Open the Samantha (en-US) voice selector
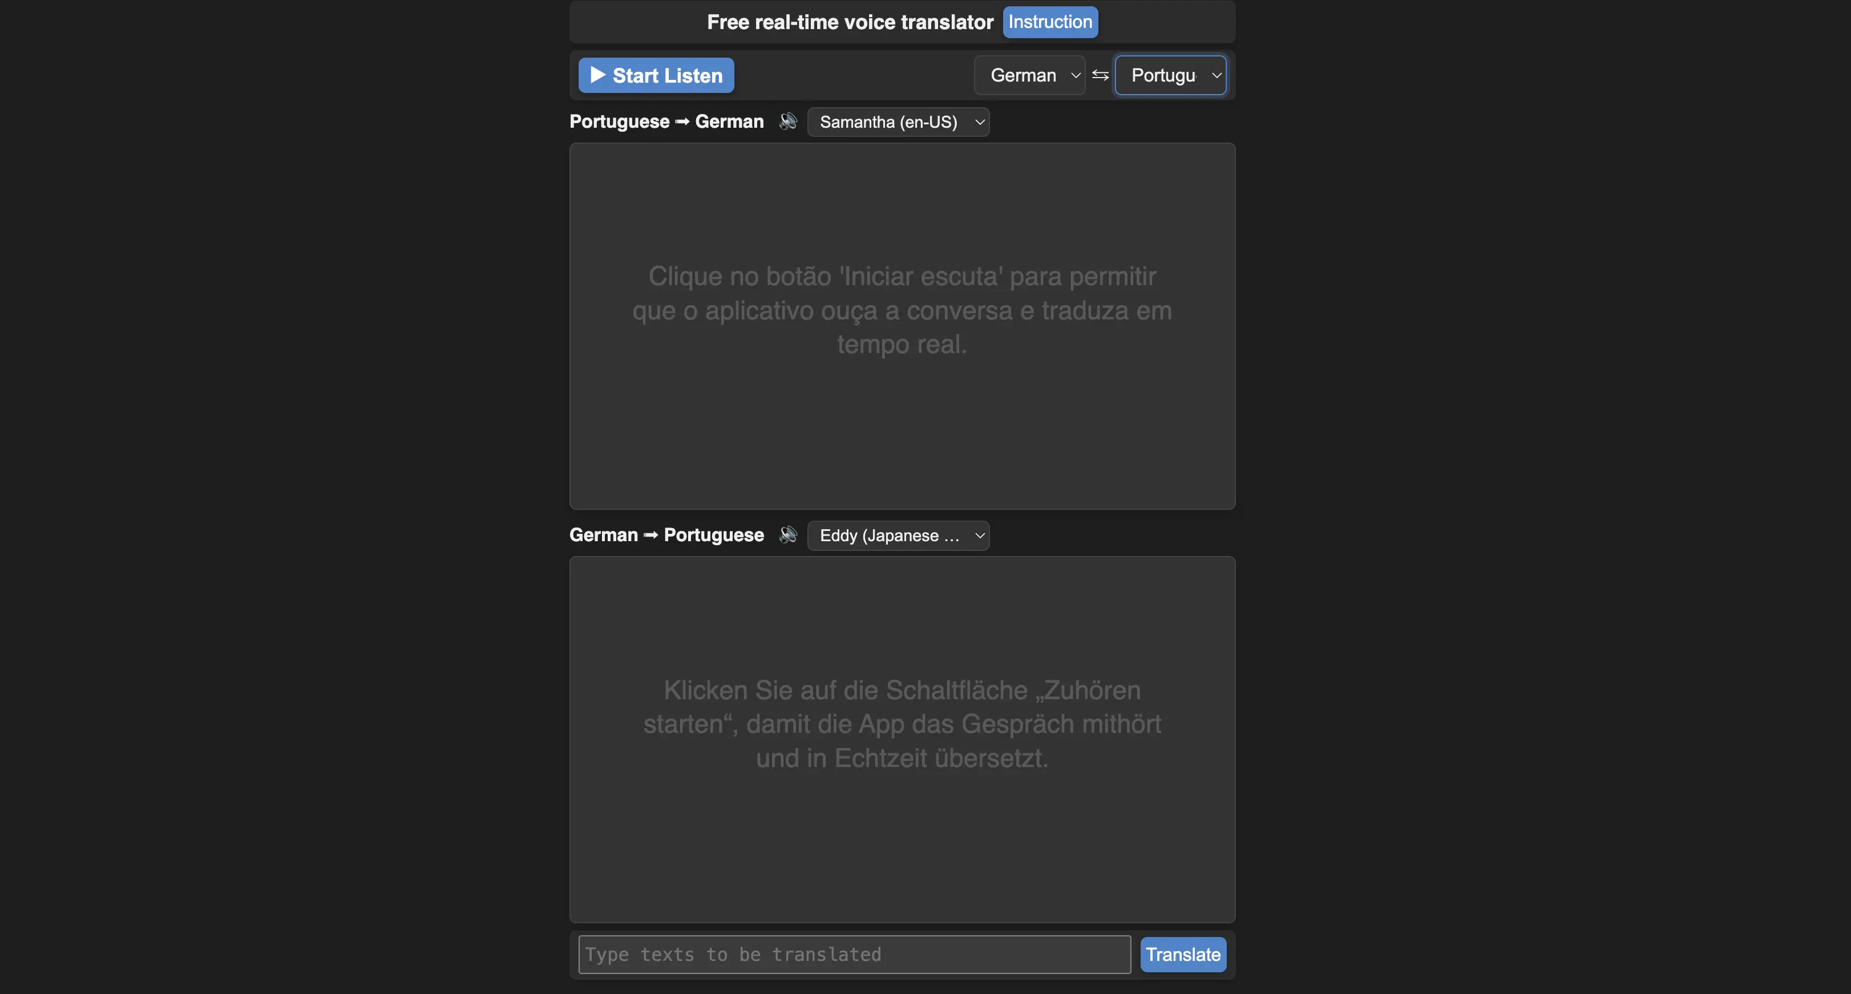Image resolution: width=1851 pixels, height=994 pixels. 899,121
